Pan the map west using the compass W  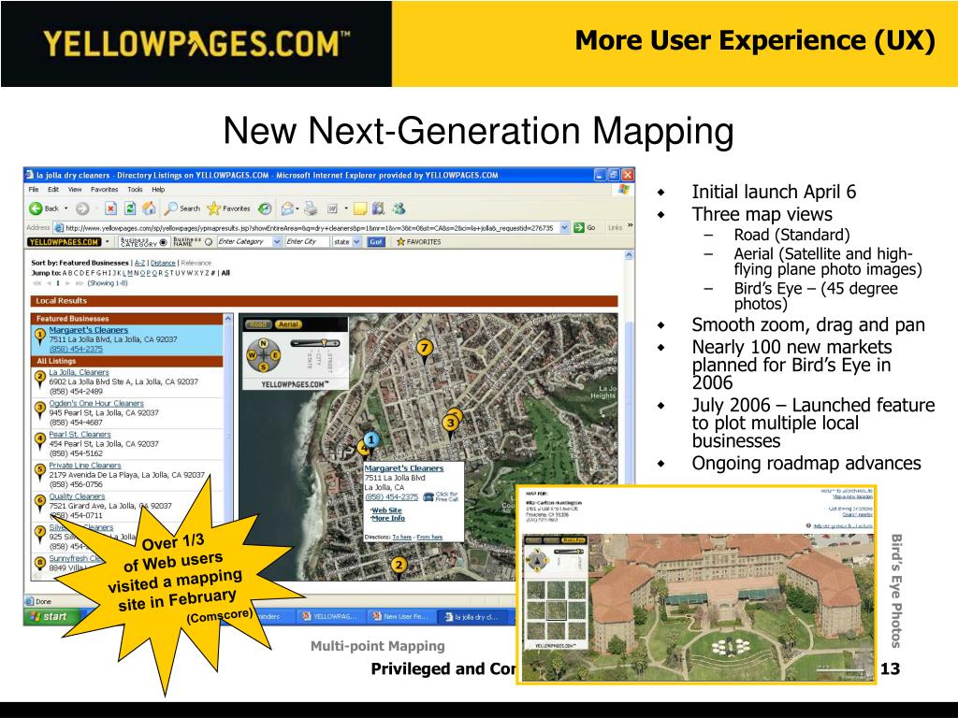click(x=252, y=354)
